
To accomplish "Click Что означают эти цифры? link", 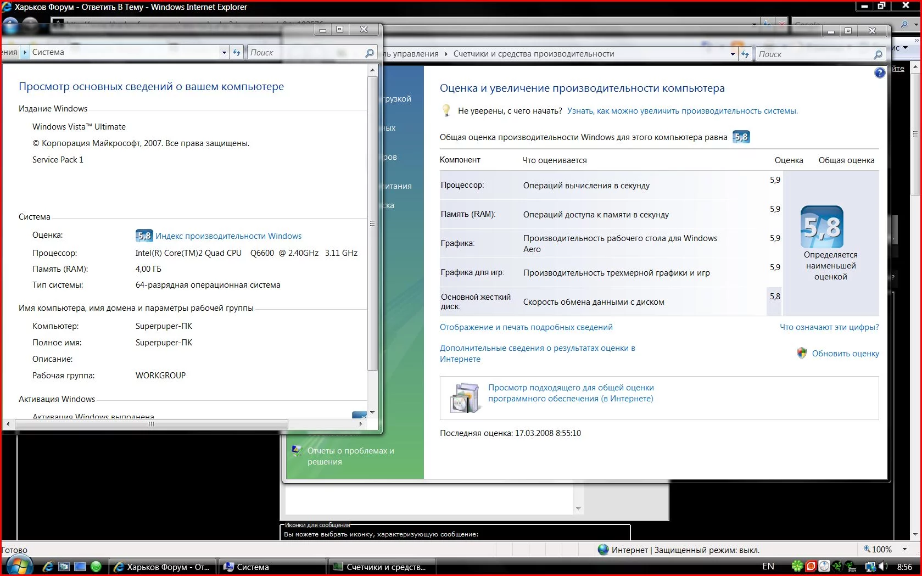I will pyautogui.click(x=829, y=327).
